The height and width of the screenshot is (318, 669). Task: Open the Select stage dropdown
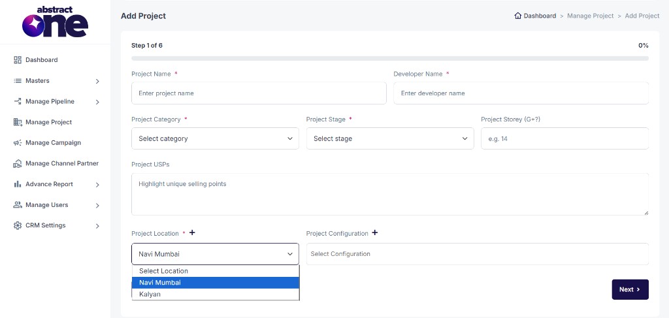(390, 138)
